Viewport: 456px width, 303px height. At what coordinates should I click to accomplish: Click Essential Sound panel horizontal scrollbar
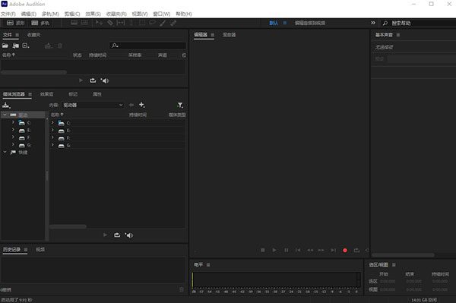coord(403,254)
